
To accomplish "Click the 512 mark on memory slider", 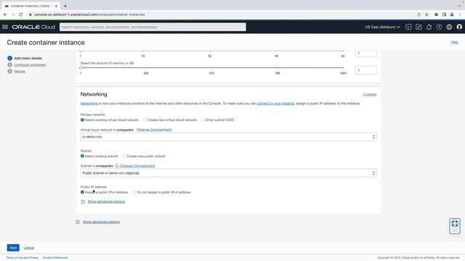I will pos(211,67).
